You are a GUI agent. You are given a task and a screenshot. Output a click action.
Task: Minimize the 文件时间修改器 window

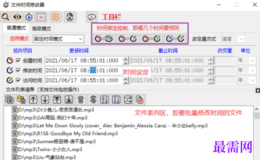[219, 5]
